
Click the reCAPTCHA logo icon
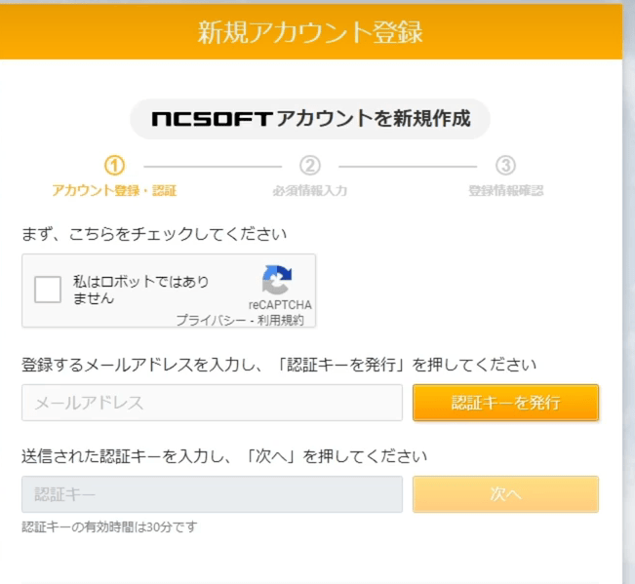tap(277, 280)
